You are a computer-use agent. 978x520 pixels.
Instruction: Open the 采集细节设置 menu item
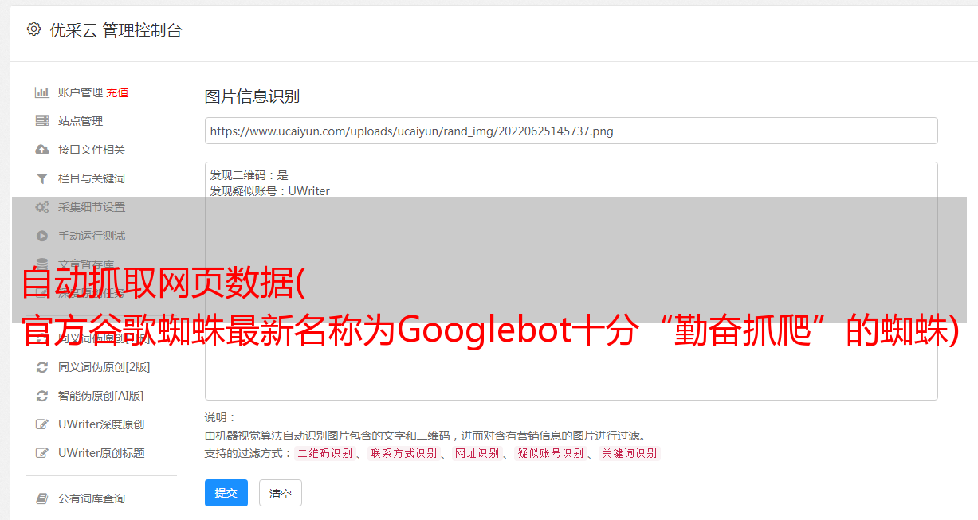92,207
